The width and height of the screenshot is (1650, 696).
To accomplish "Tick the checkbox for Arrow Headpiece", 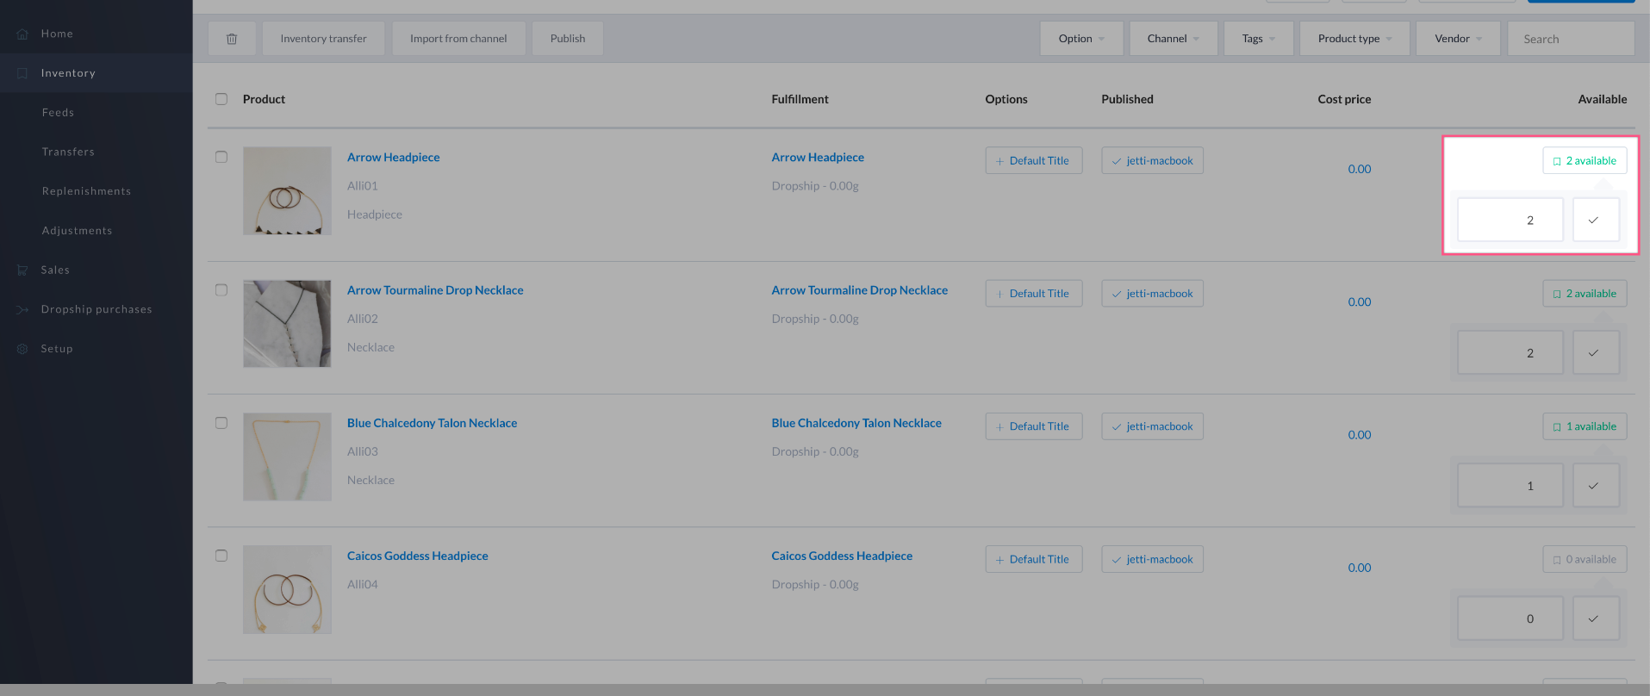I will coord(221,157).
